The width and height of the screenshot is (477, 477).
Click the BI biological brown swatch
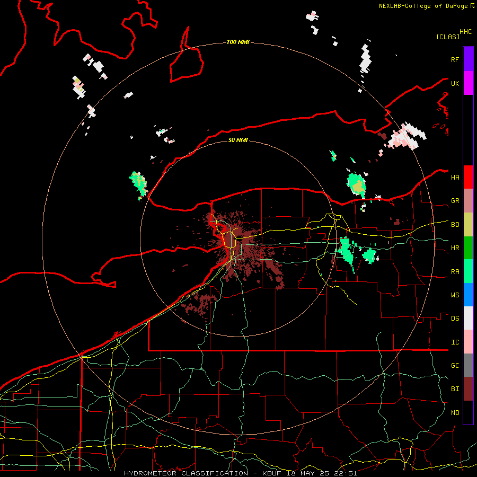[468, 389]
